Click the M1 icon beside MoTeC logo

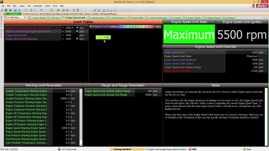coord(253,6)
